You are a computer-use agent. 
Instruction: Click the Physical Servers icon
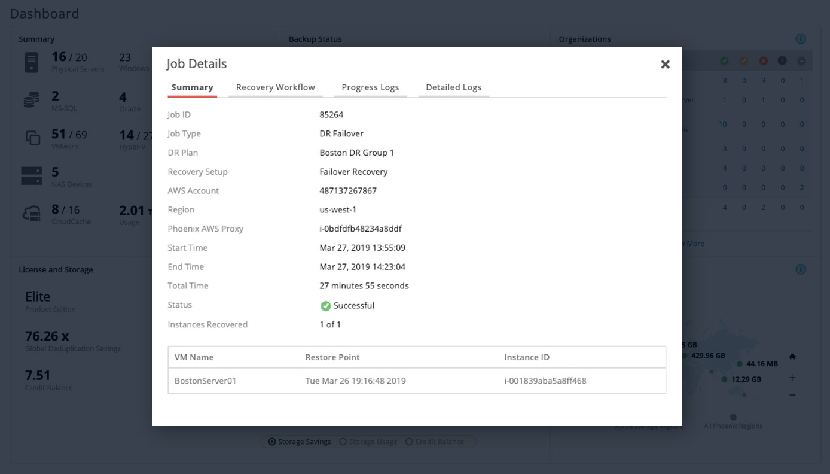click(32, 62)
